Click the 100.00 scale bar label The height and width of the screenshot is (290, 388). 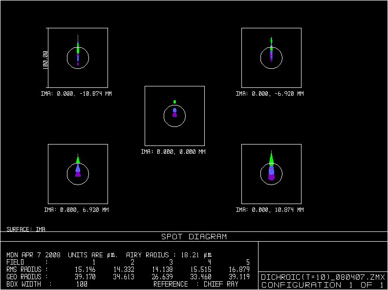(45, 60)
